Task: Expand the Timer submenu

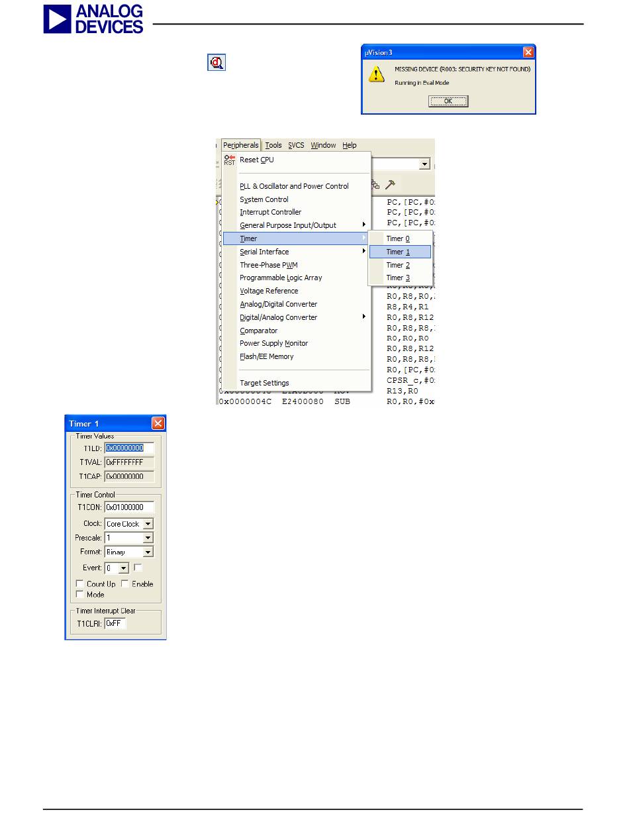Action: coord(296,238)
